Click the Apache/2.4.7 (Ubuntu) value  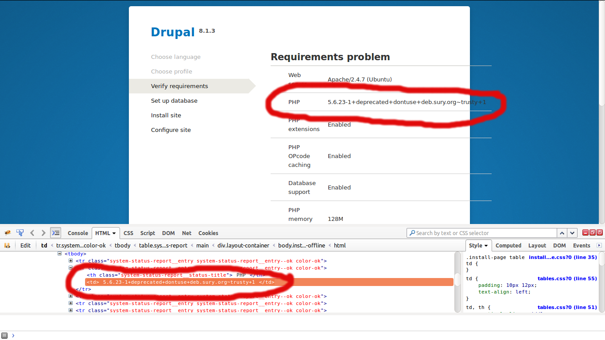[360, 80]
